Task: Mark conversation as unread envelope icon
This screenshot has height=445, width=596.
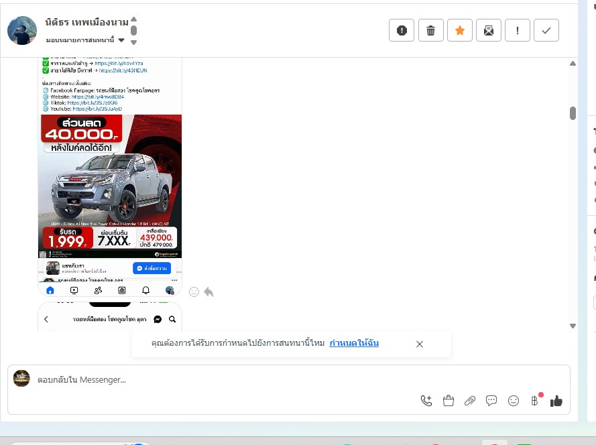Action: [x=489, y=30]
